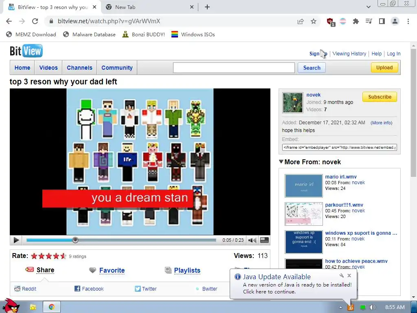
Task: Open Community in site navigation
Action: coord(117,68)
